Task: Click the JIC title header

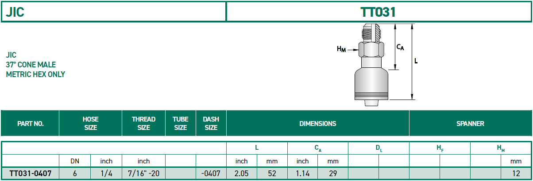Action: (x=15, y=12)
